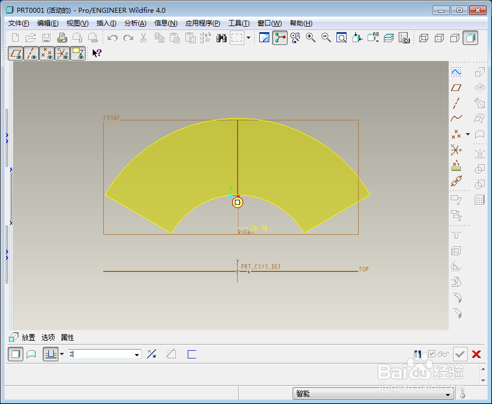
Task: Select the Sketch tool in right toolbar
Action: coord(456,72)
